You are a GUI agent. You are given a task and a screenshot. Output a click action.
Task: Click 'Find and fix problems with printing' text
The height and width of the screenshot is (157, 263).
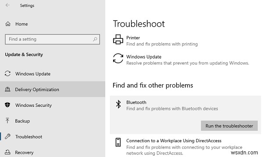coord(162,44)
